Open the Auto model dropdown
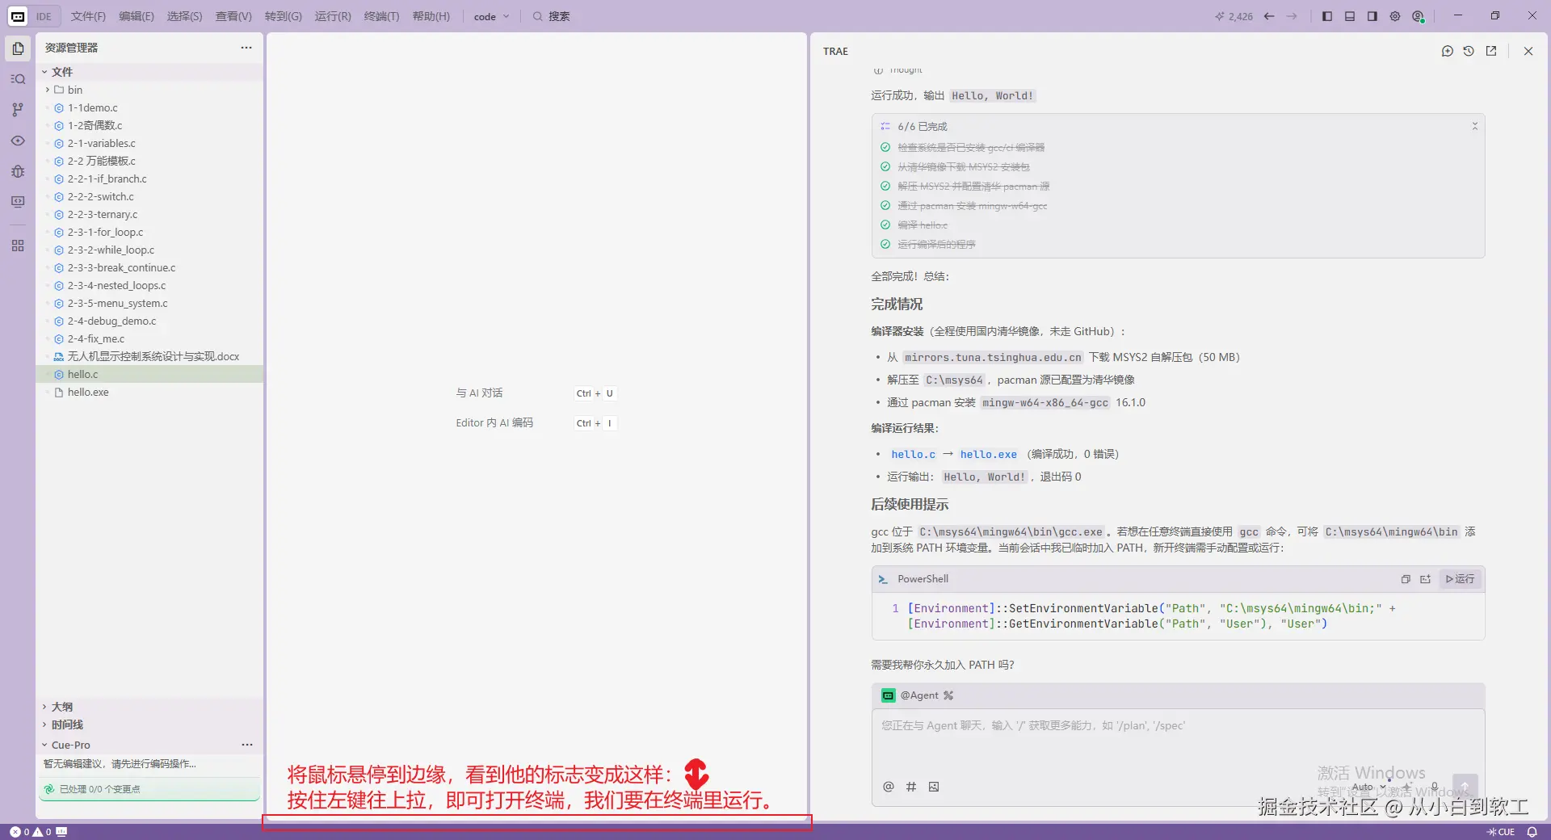This screenshot has height=840, width=1551. click(x=1368, y=787)
